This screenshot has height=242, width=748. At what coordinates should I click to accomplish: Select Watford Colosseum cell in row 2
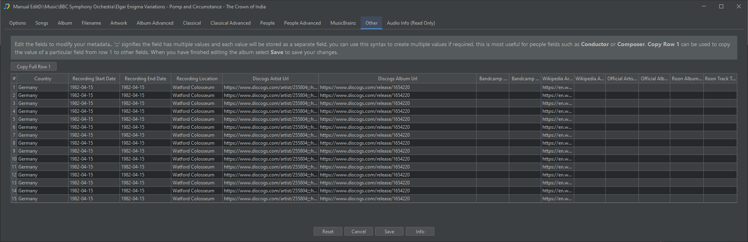[x=197, y=95]
